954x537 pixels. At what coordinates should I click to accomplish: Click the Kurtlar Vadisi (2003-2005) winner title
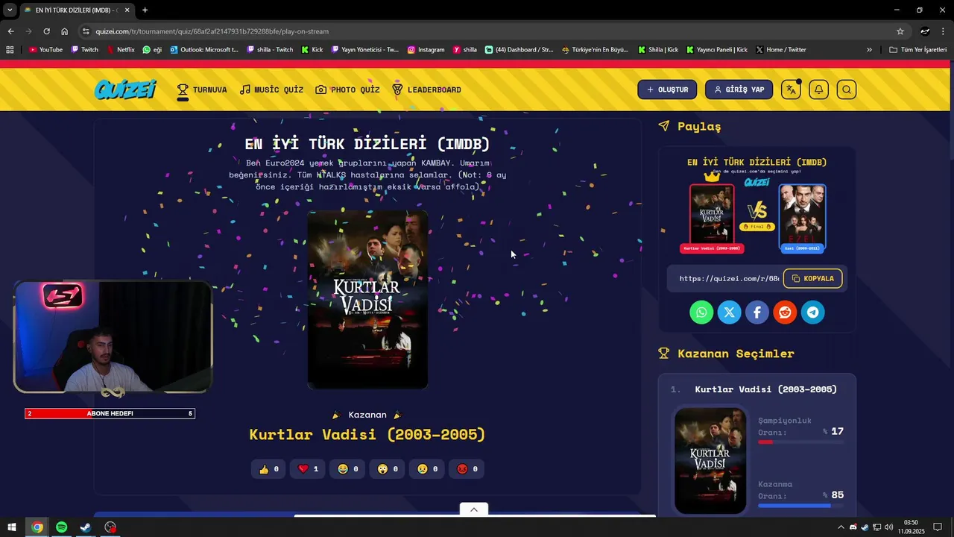point(367,434)
